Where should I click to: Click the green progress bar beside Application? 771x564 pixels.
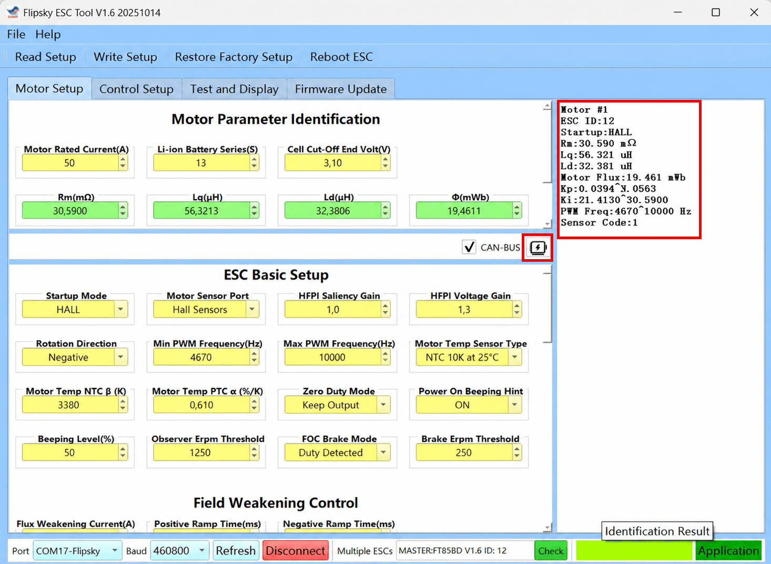[x=634, y=551]
